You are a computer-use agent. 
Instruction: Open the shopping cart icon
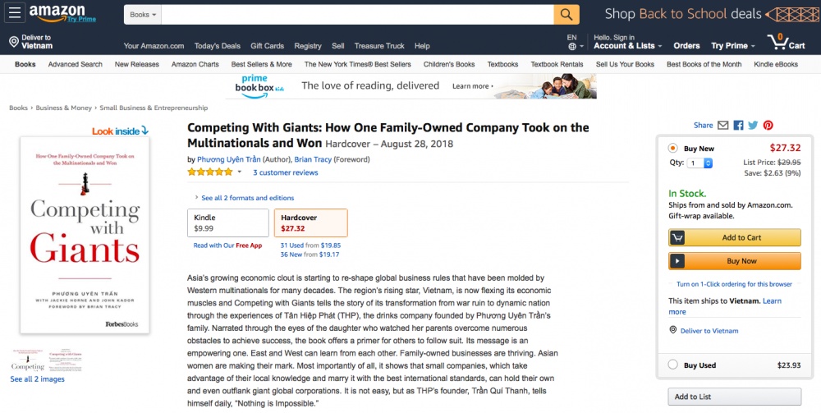pos(775,42)
